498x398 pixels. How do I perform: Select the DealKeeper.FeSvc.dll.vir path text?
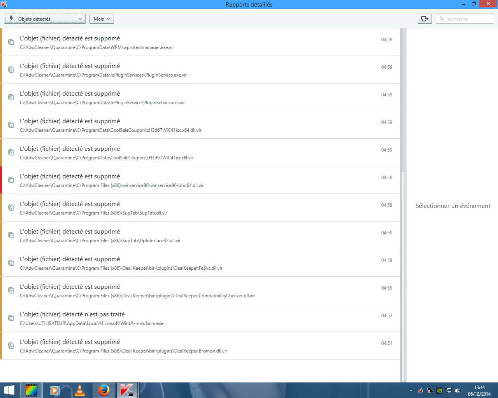[121, 268]
